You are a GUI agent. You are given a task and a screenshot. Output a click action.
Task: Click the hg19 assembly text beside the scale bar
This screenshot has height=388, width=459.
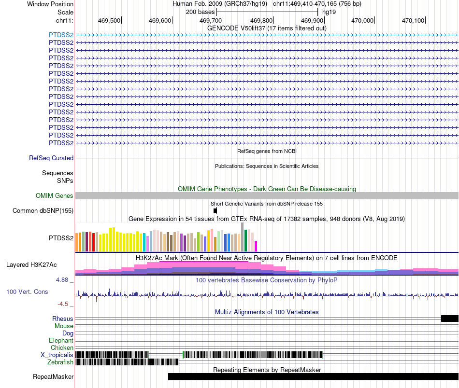point(329,12)
